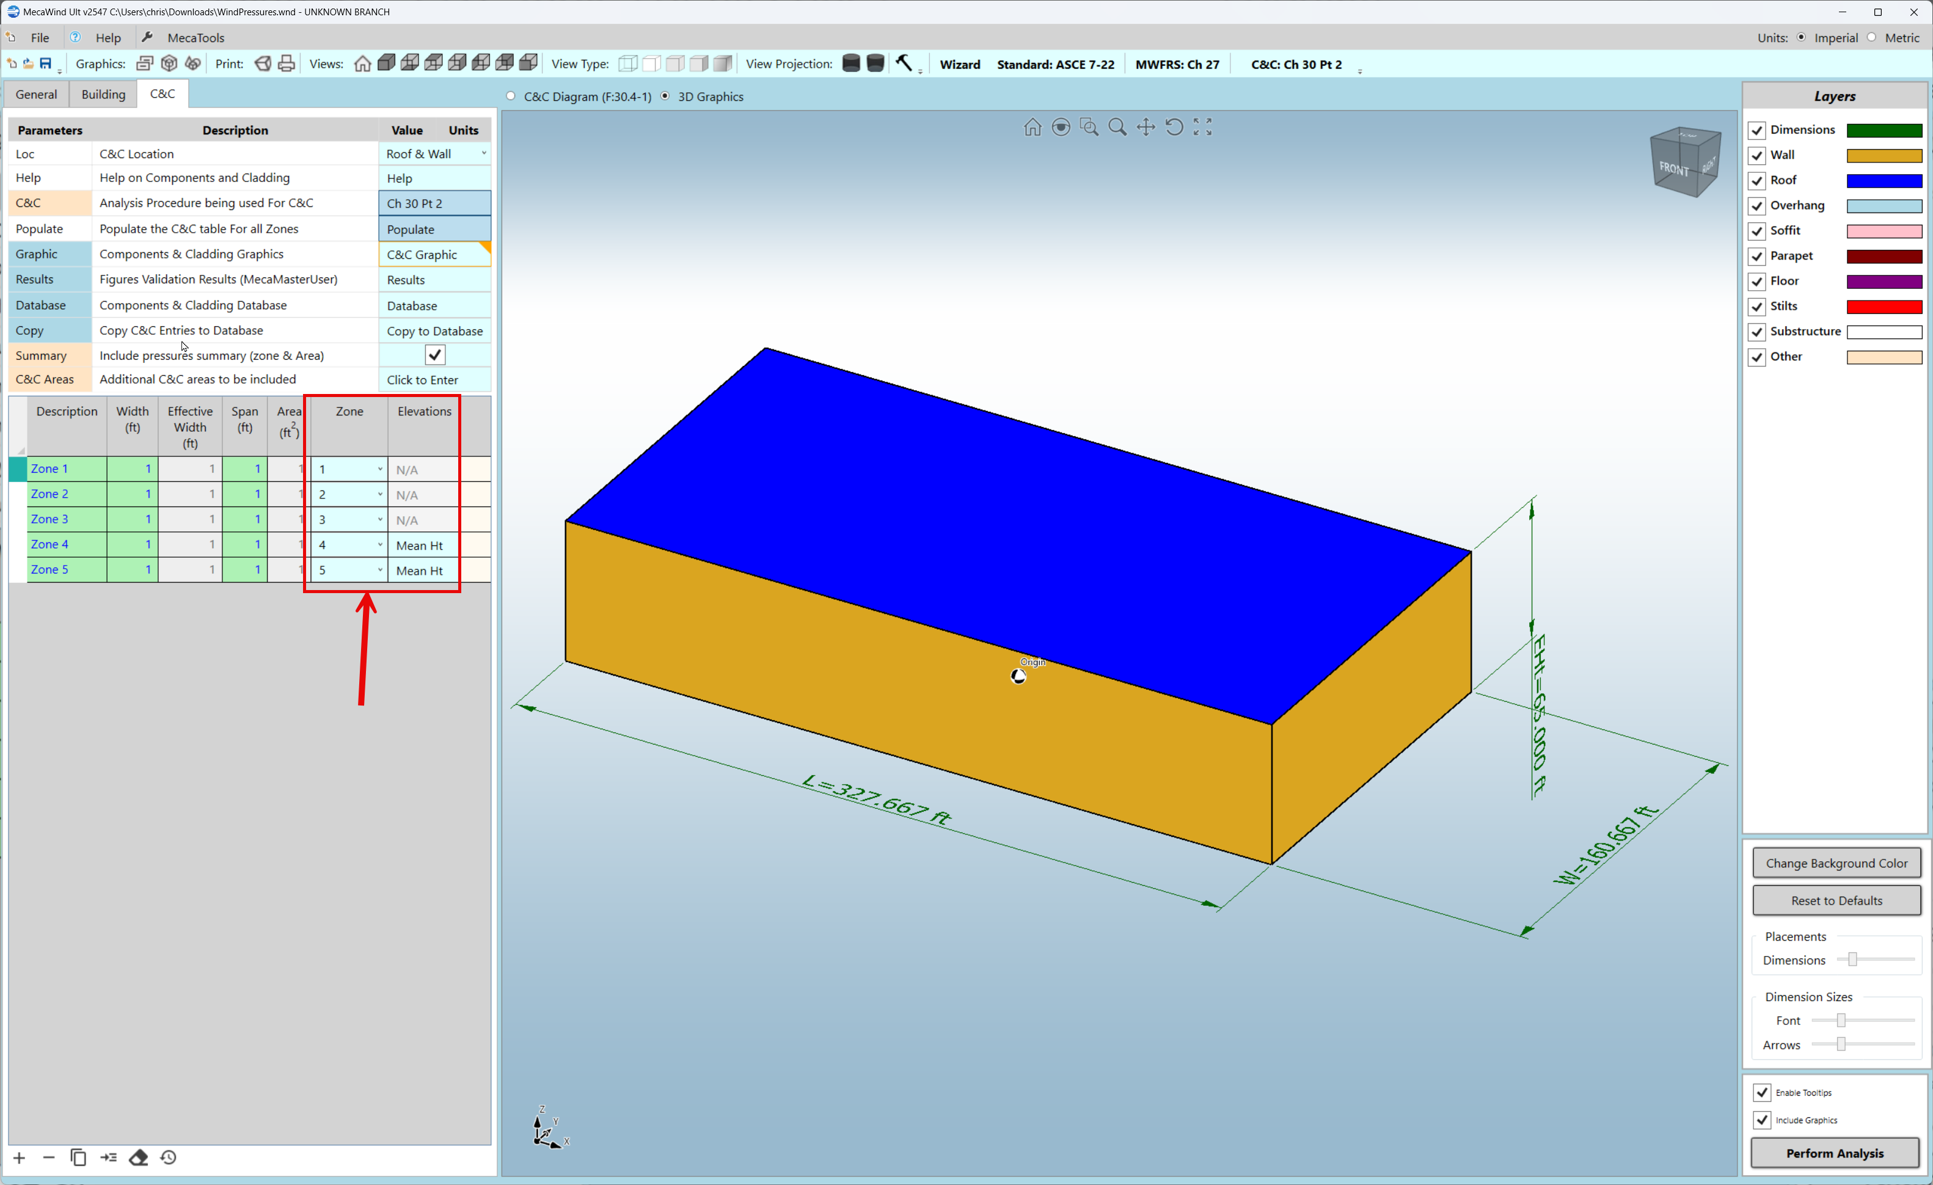The width and height of the screenshot is (1933, 1185).
Task: Expand the Zone dropdown for Zone 1 row
Action: (380, 469)
